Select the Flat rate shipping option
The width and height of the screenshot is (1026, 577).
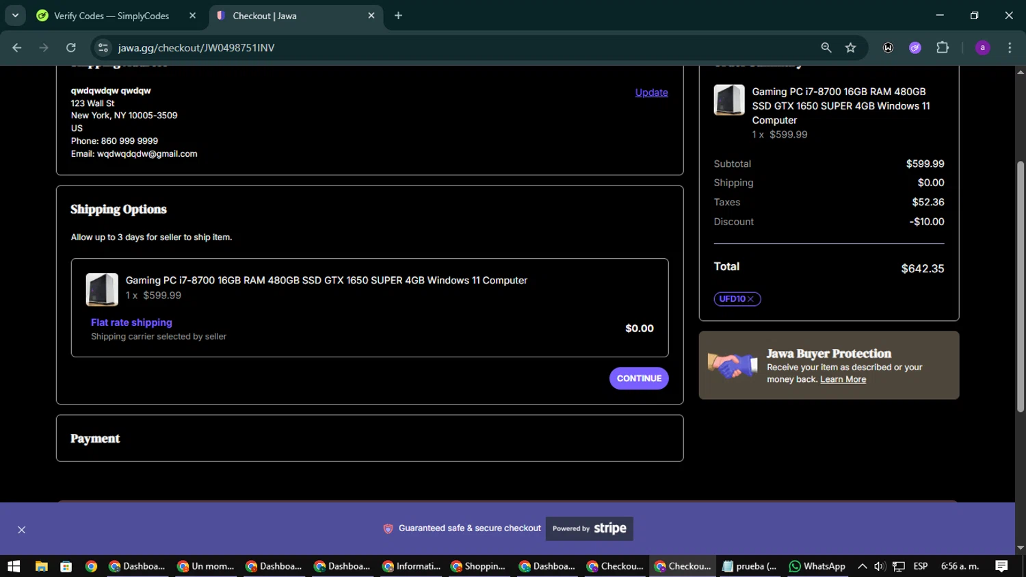click(x=131, y=322)
